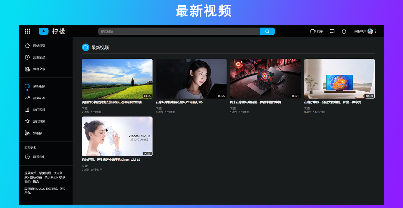Click the trending arrow icon
This screenshot has width=403, height=208.
click(x=27, y=98)
